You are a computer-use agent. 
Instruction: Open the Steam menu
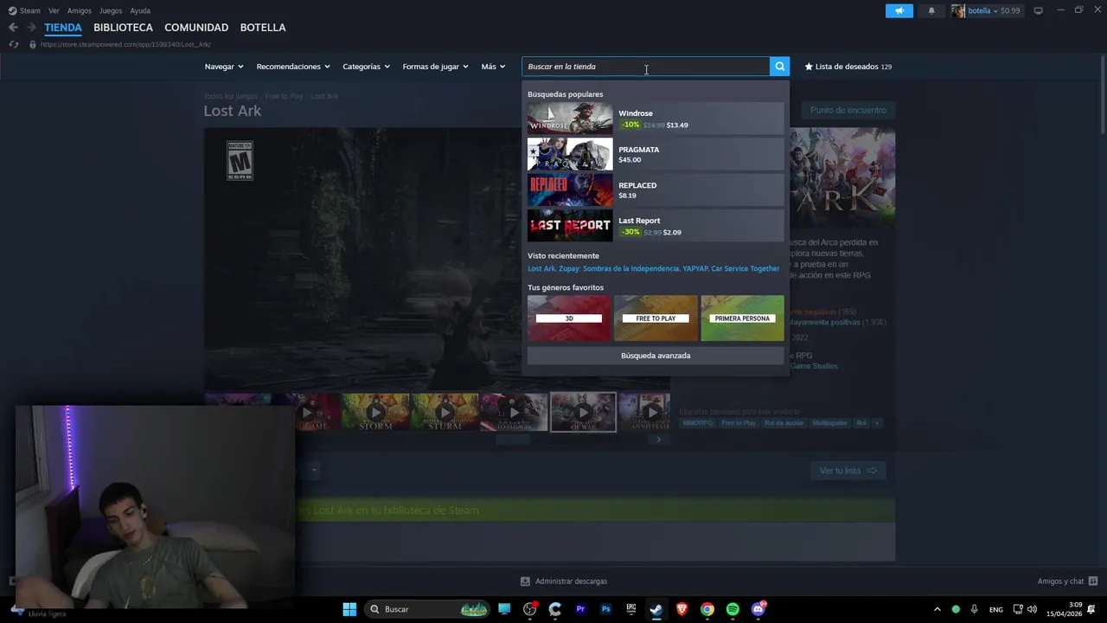[x=30, y=10]
